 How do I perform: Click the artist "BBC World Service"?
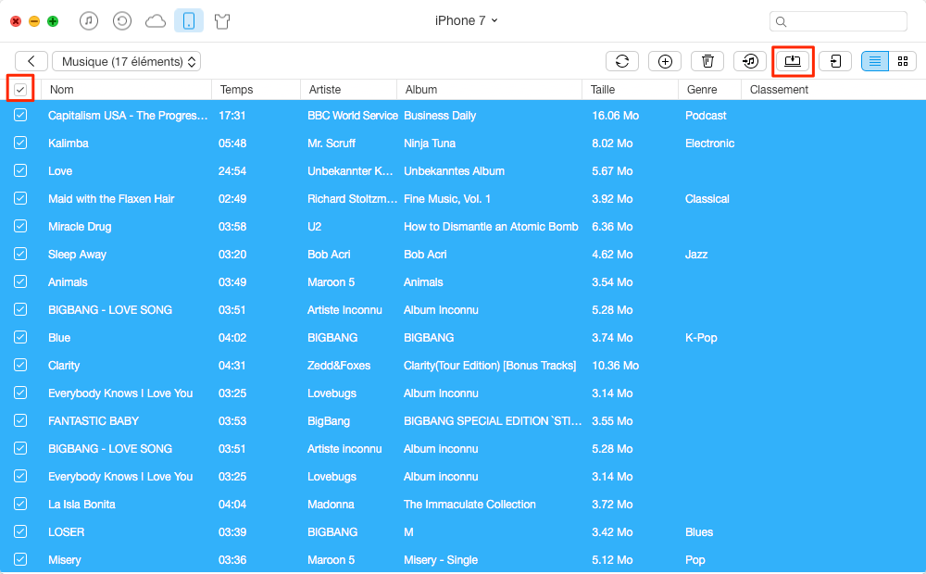353,116
